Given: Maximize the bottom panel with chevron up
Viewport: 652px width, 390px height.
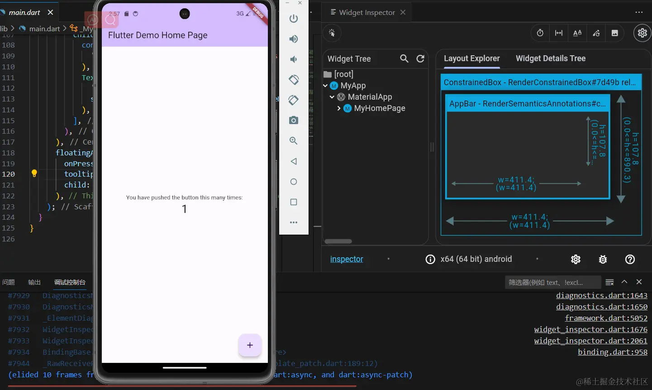Looking at the screenshot, I should [x=624, y=282].
